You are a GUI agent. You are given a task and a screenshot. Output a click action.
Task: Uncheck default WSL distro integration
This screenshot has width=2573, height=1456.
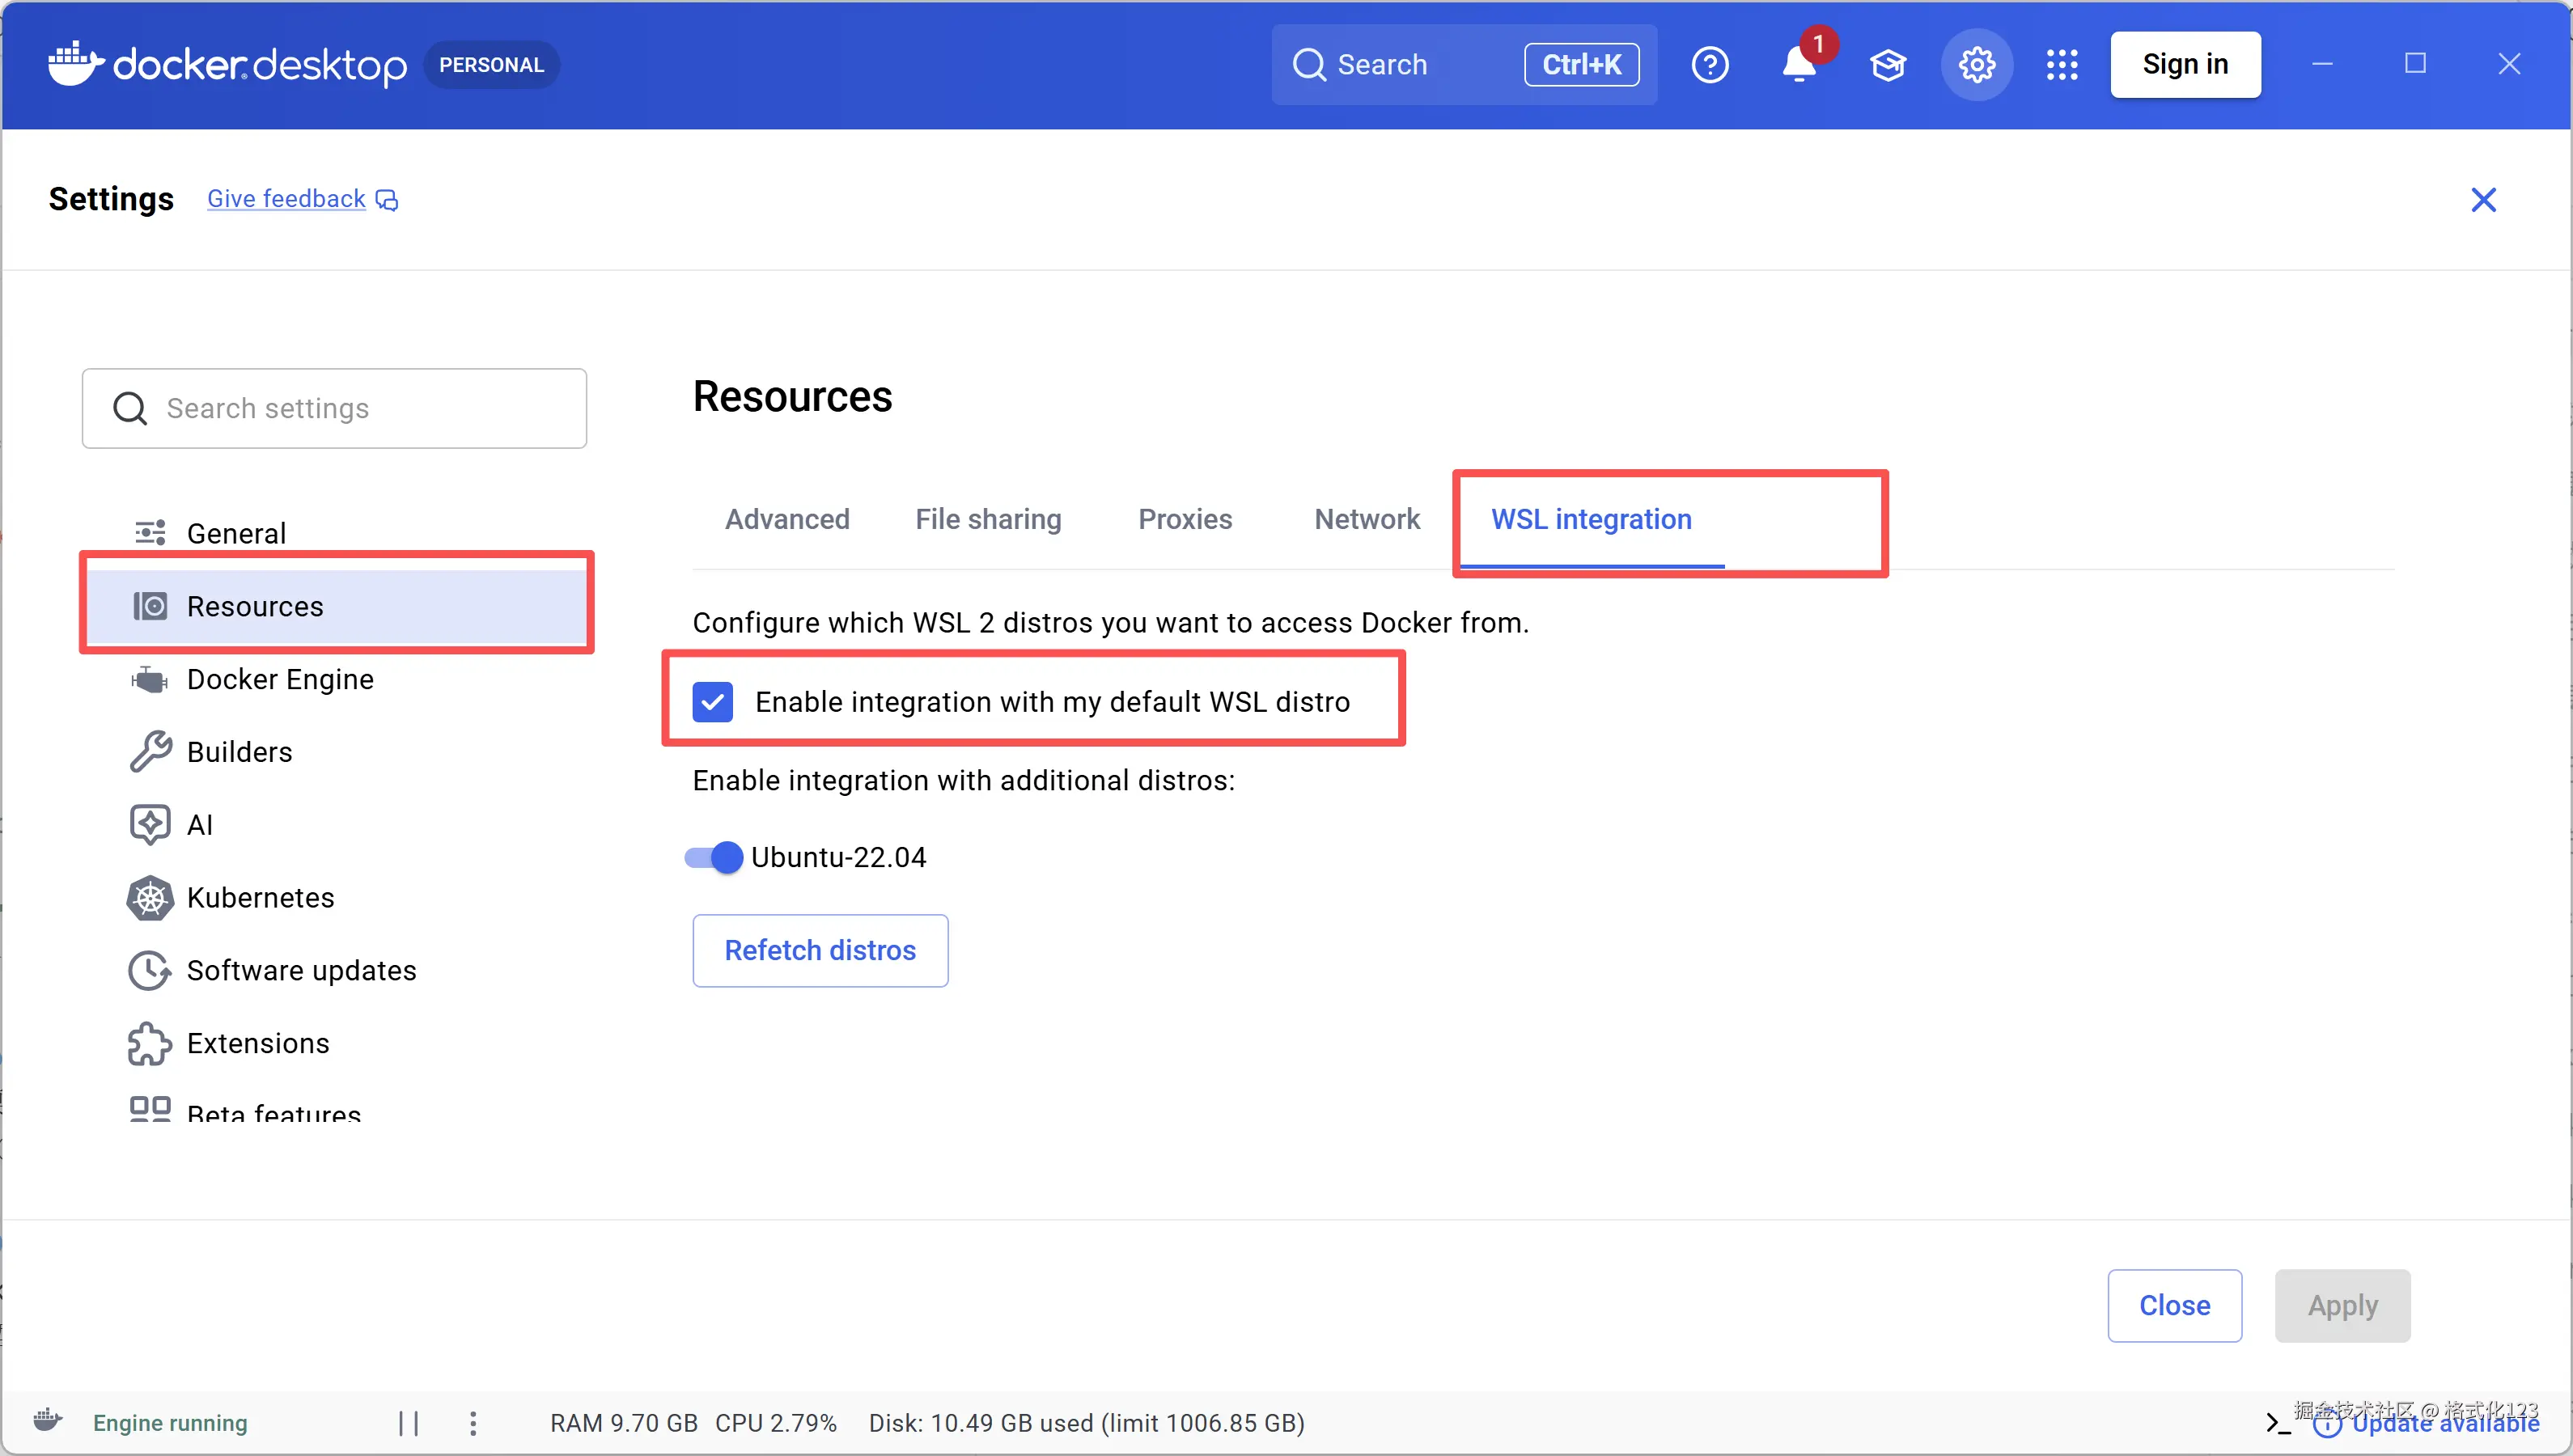713,702
